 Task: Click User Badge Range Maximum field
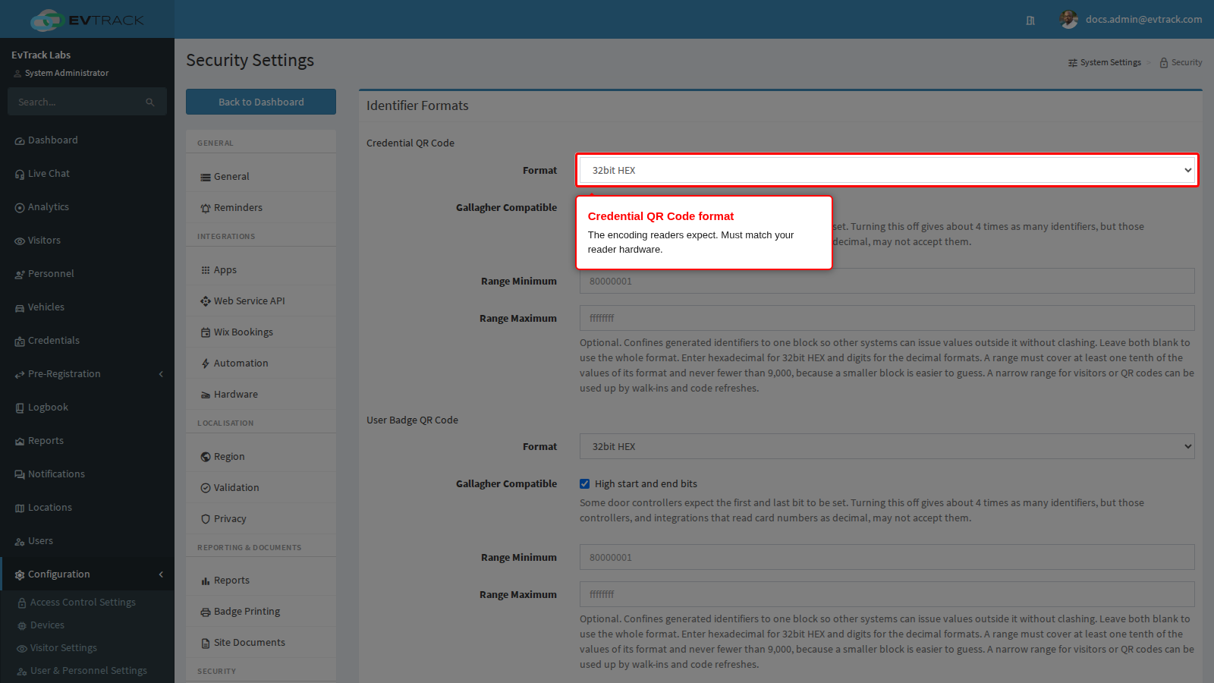(887, 594)
